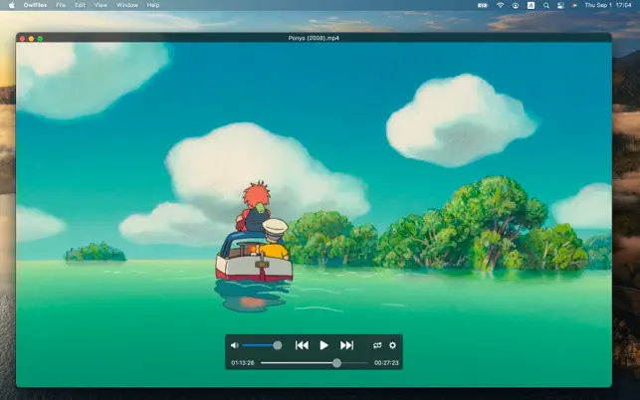
Task: Minimize the player with the yellow button
Action: click(x=31, y=39)
